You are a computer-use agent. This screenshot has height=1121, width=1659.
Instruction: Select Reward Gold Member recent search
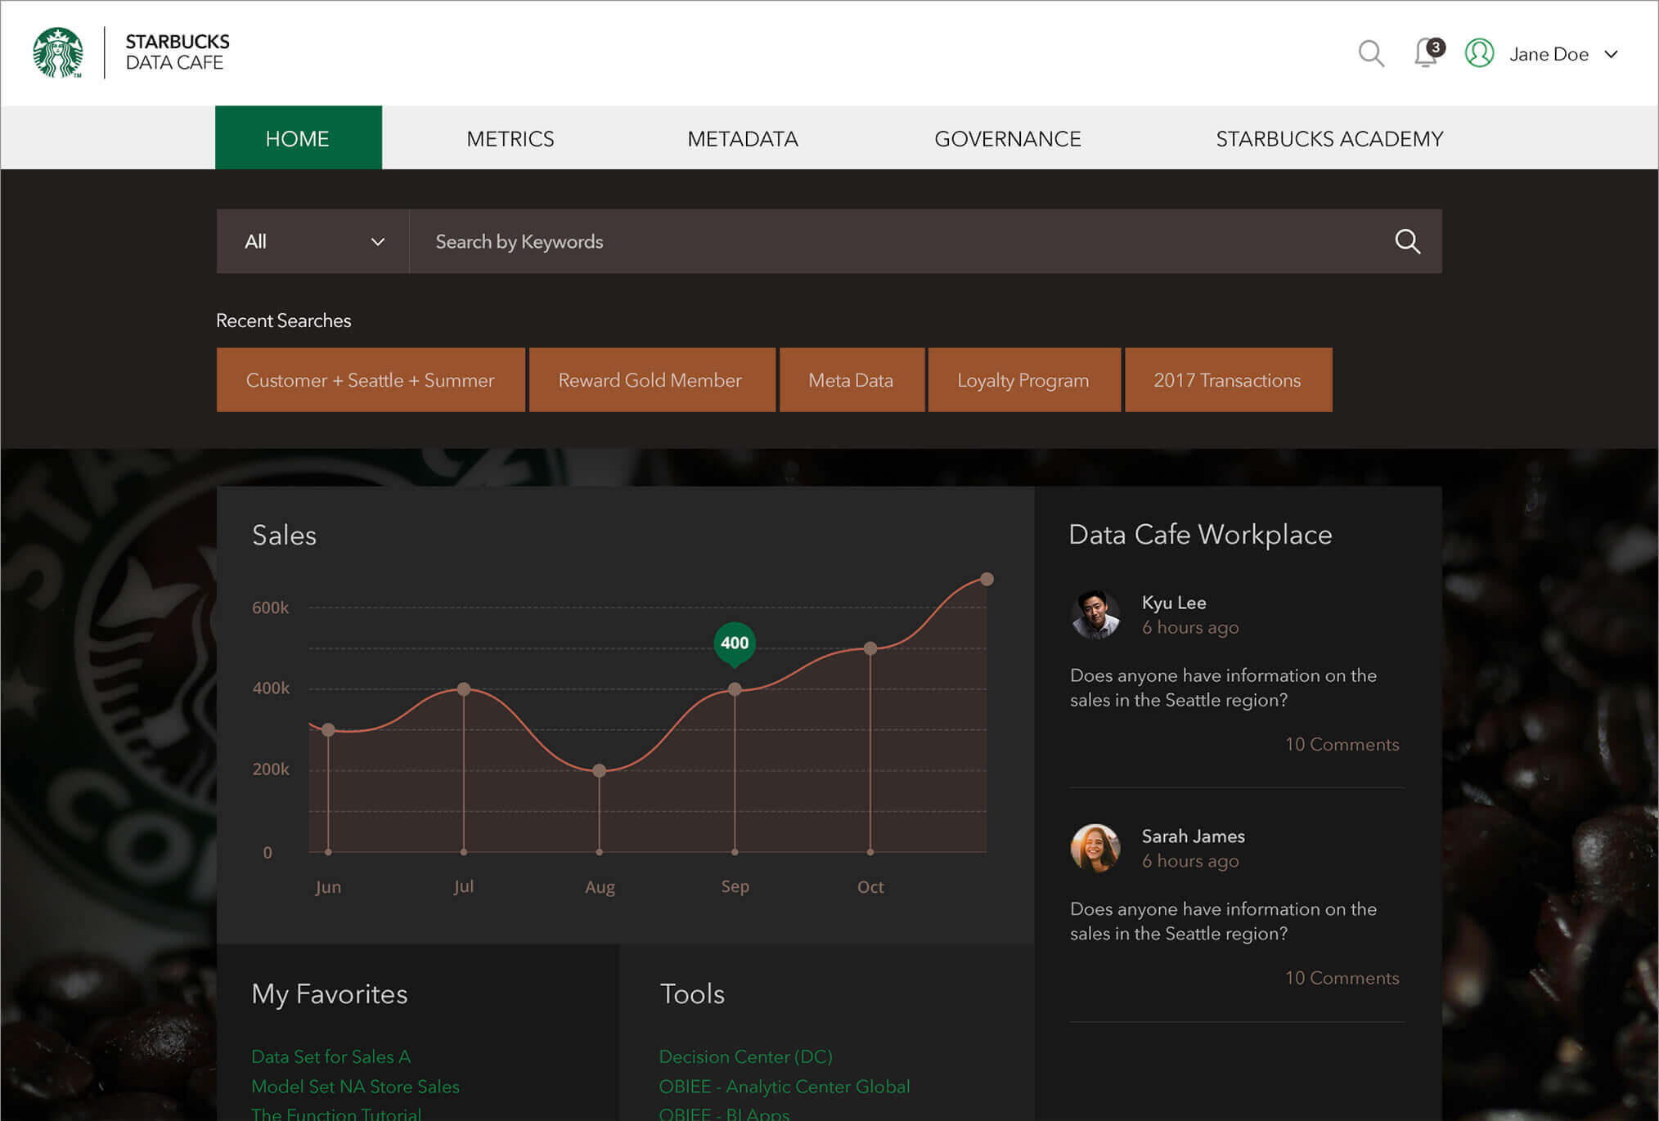click(650, 380)
